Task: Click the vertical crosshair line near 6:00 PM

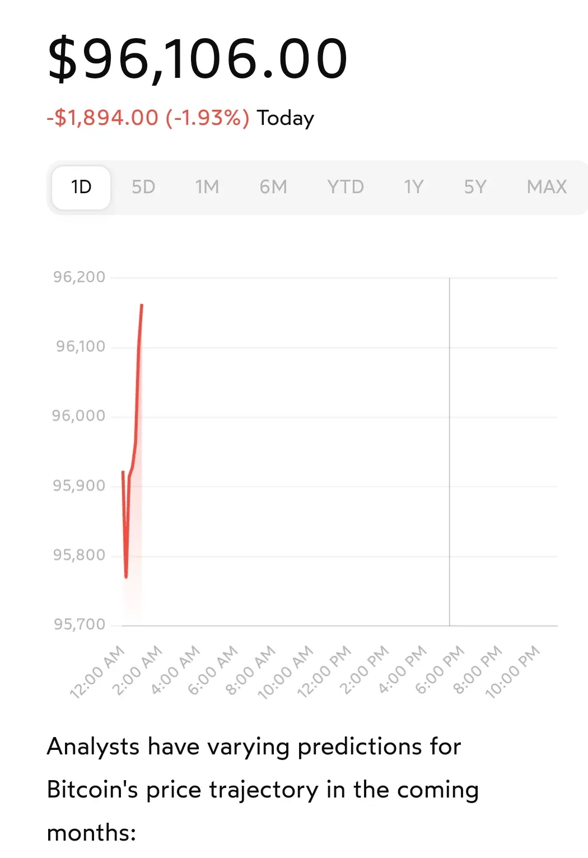Action: [x=449, y=448]
